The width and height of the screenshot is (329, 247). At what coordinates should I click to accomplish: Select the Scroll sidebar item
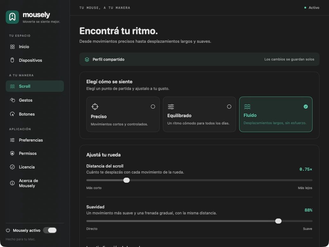pyautogui.click(x=35, y=86)
